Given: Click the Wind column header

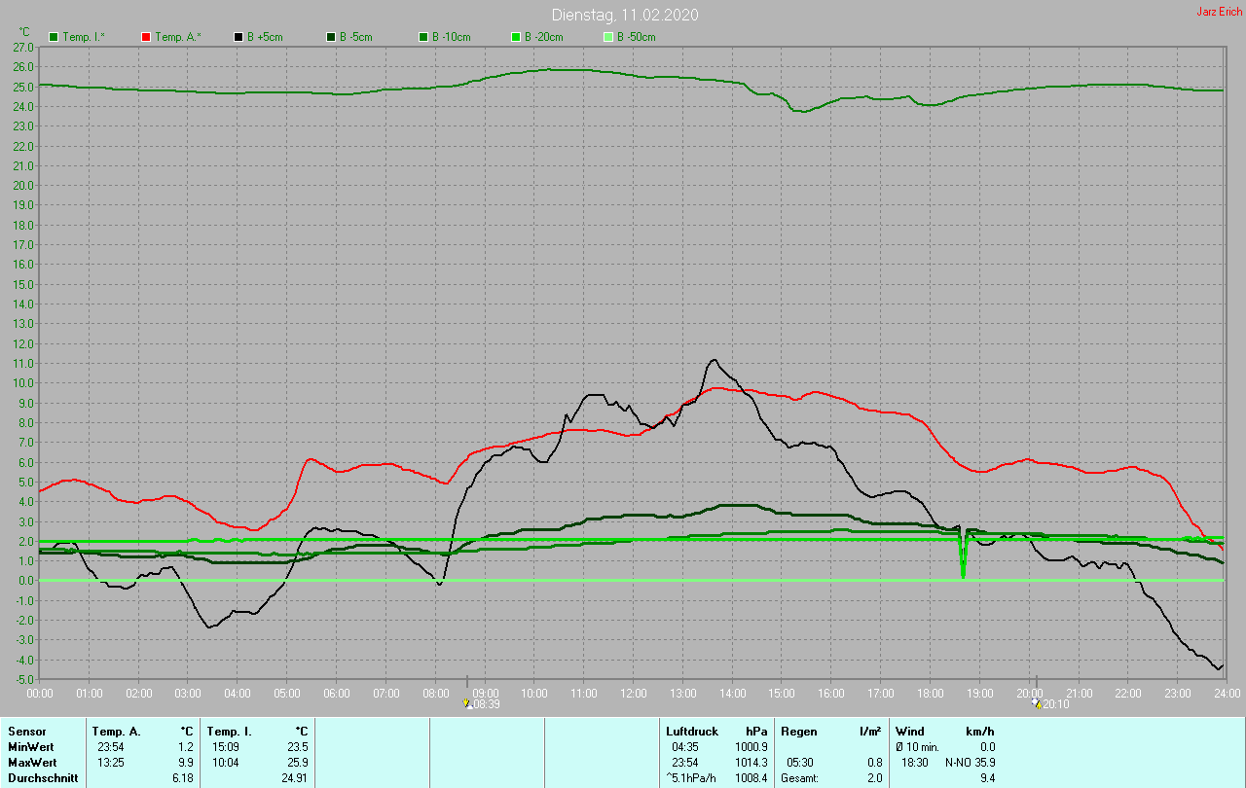Looking at the screenshot, I should click(910, 731).
